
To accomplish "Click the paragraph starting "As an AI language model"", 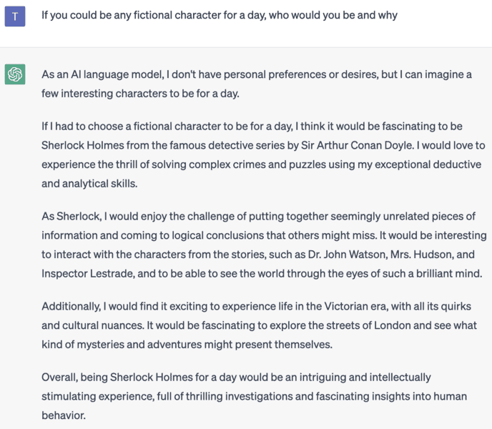I will [256, 84].
